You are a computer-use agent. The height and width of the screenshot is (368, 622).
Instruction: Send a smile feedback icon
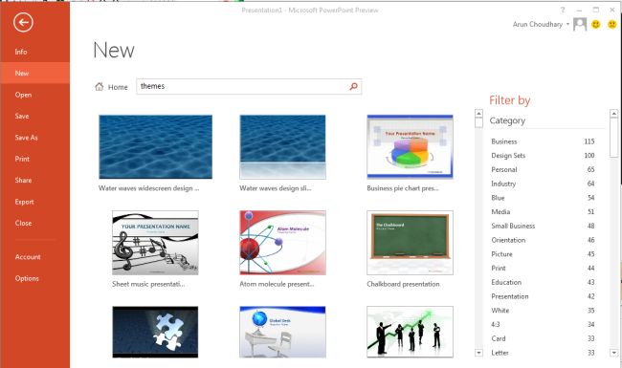coord(595,25)
